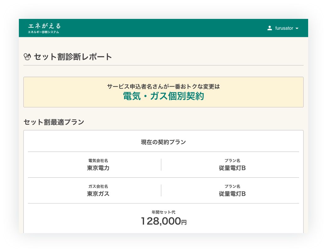Select the 東京ガス value
The width and height of the screenshot is (327, 252).
coord(98,194)
